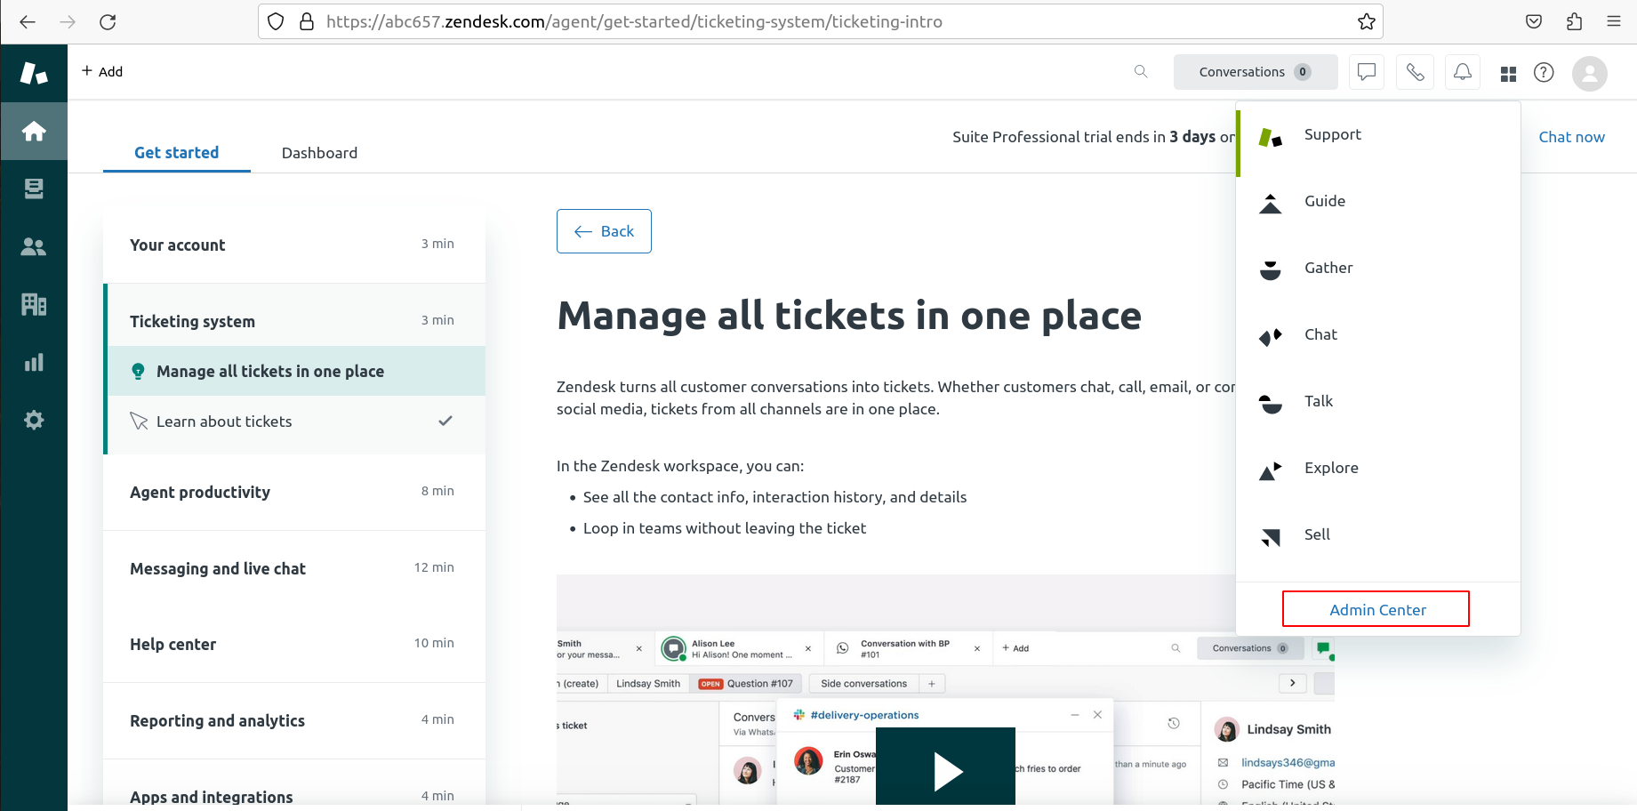
Task: Reload the page with refresh icon
Action: pyautogui.click(x=108, y=22)
